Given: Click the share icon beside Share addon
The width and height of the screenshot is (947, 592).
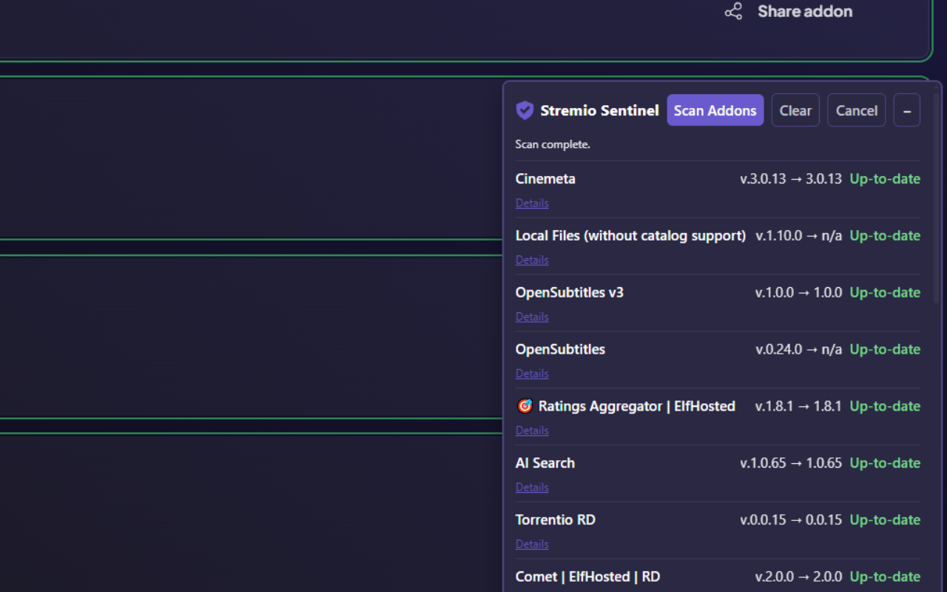Looking at the screenshot, I should click(733, 11).
